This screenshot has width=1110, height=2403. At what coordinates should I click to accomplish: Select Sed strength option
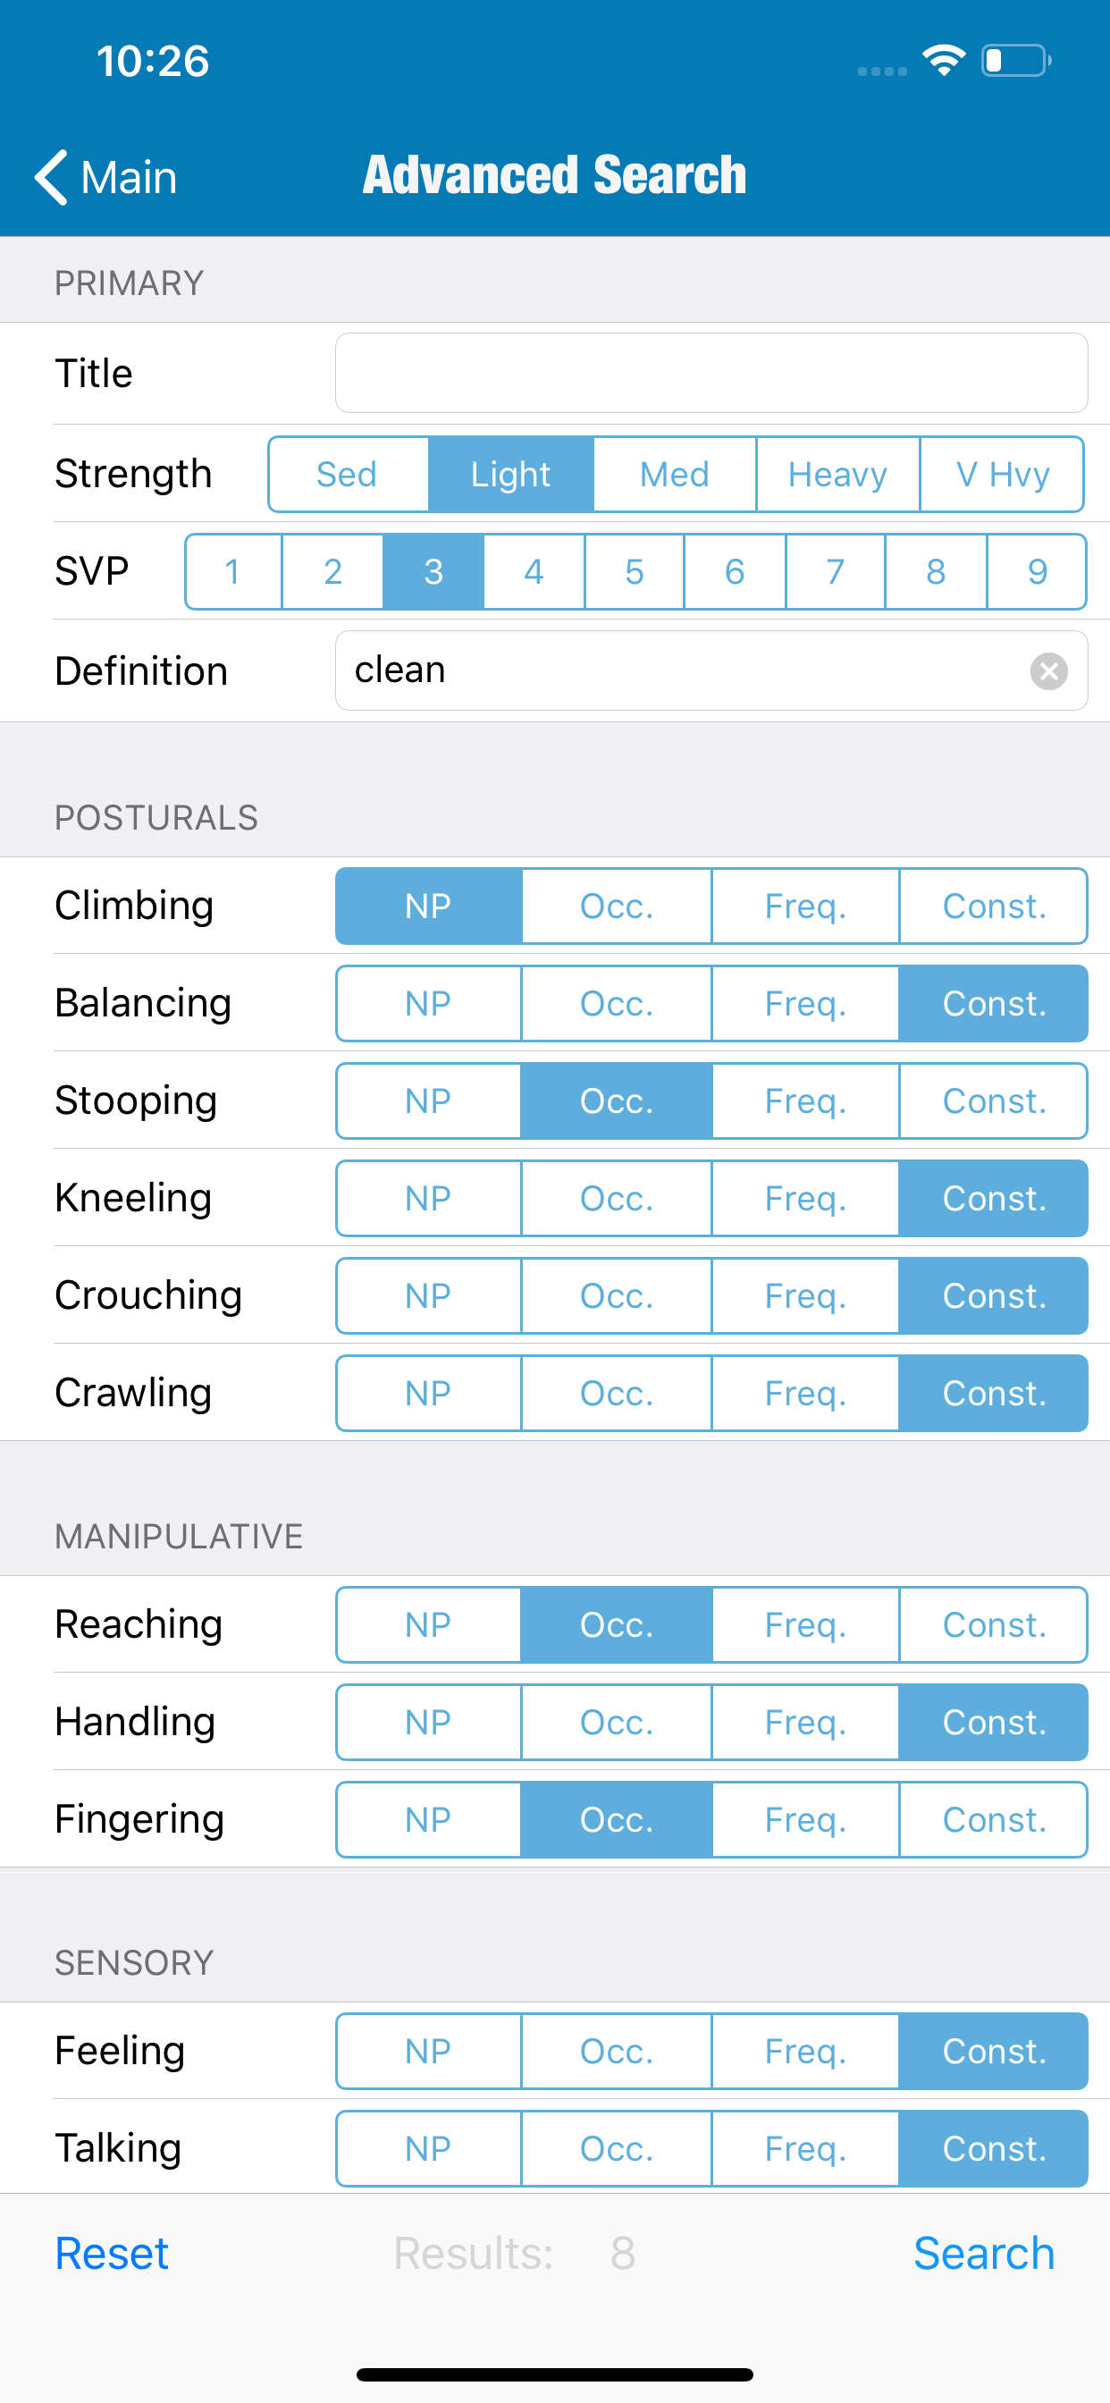(347, 475)
